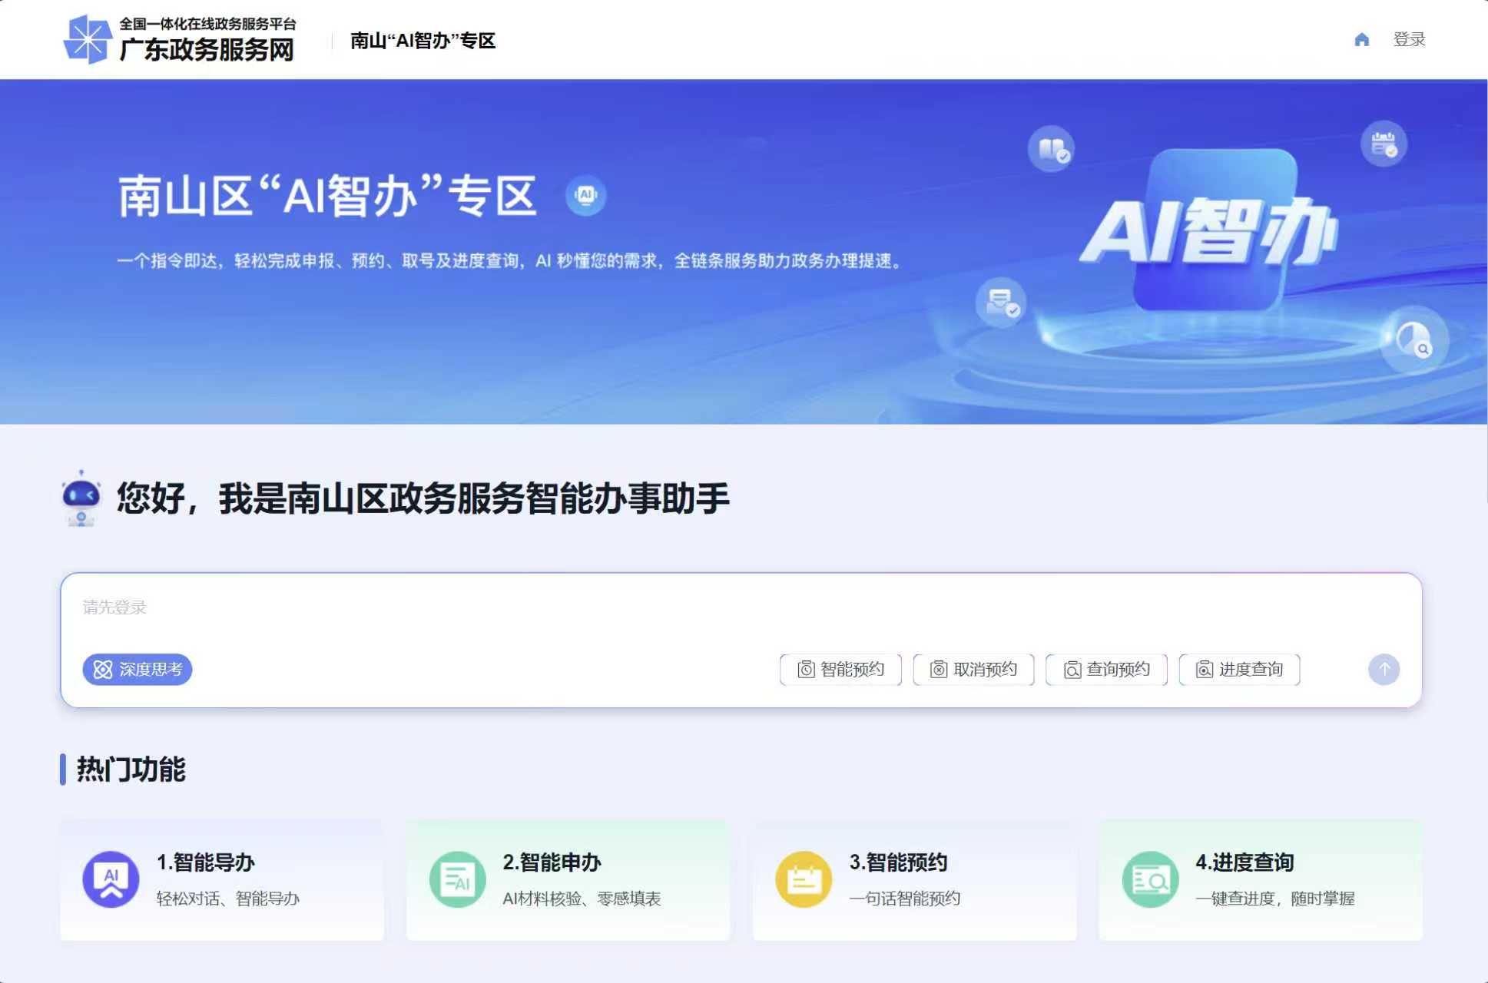Open the 1.智能导办 feature card
This screenshot has height=983, width=1488.
click(x=222, y=879)
